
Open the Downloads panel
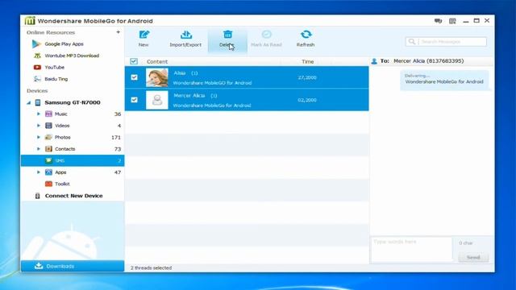tap(73, 266)
